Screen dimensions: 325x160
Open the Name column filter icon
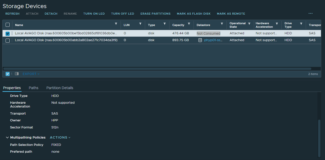[x=116, y=24]
